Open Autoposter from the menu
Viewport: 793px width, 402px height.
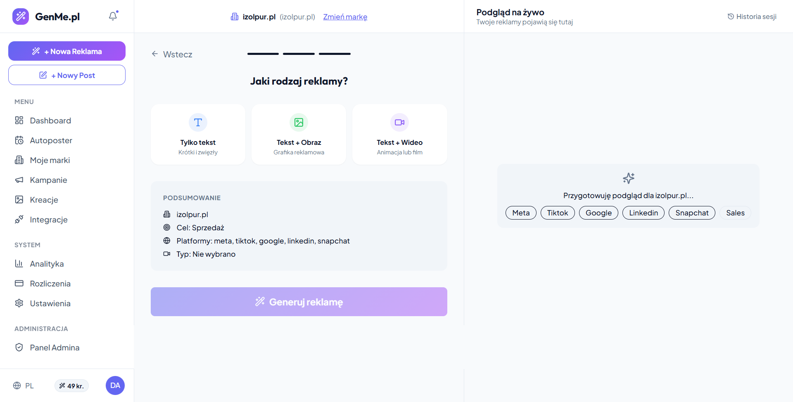(x=51, y=140)
